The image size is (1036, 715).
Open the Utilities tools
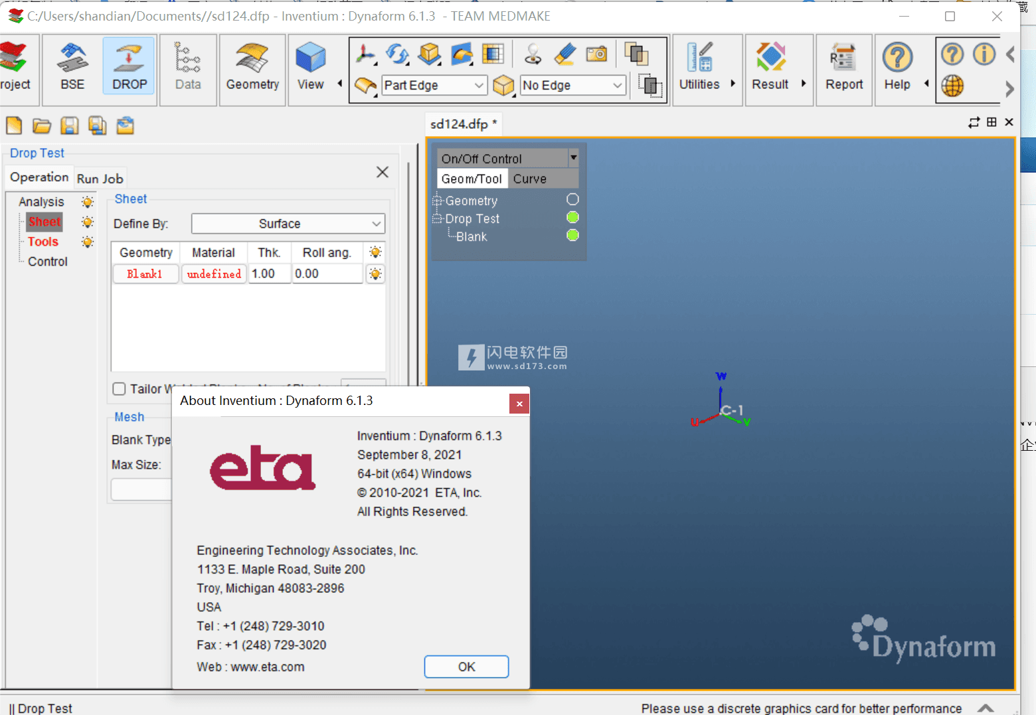pyautogui.click(x=699, y=66)
